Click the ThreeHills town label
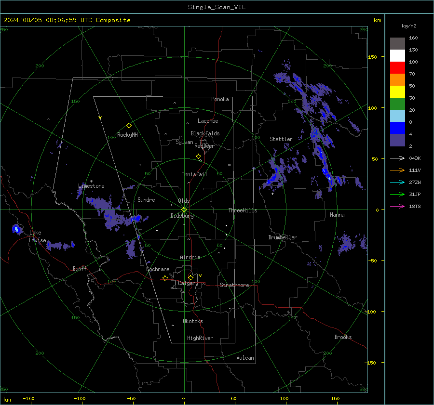The image size is (434, 405). coord(243,210)
